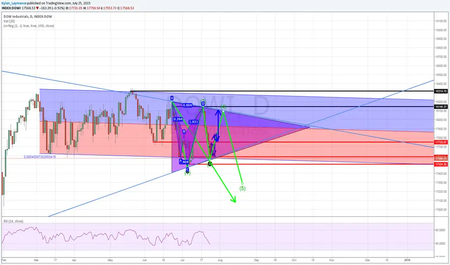Select the B point pattern label

click(x=184, y=132)
